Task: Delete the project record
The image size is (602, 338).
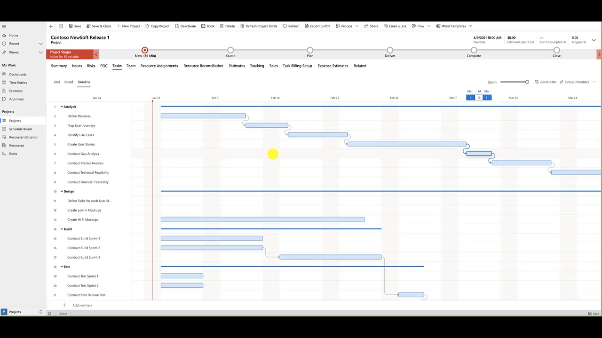Action: click(x=227, y=26)
